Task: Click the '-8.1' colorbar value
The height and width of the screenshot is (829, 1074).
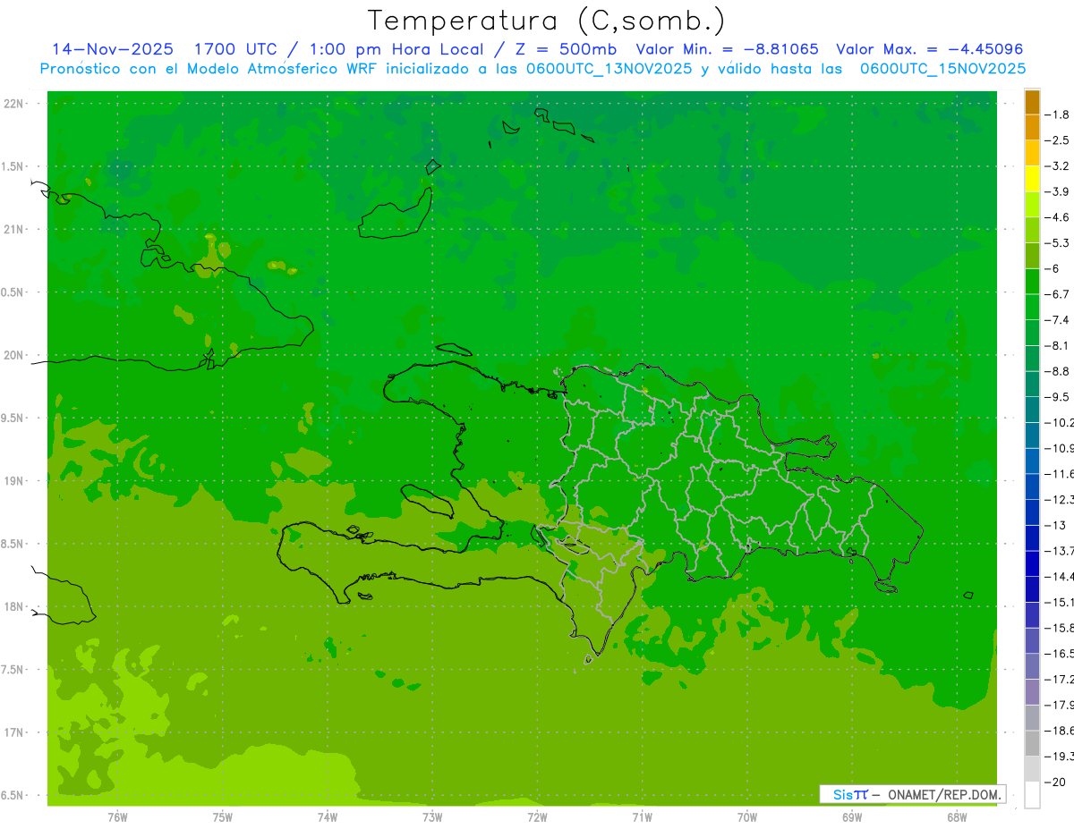Action: coord(1058,346)
